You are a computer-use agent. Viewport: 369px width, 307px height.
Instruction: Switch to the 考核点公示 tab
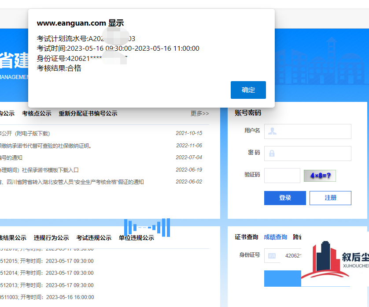(37, 113)
